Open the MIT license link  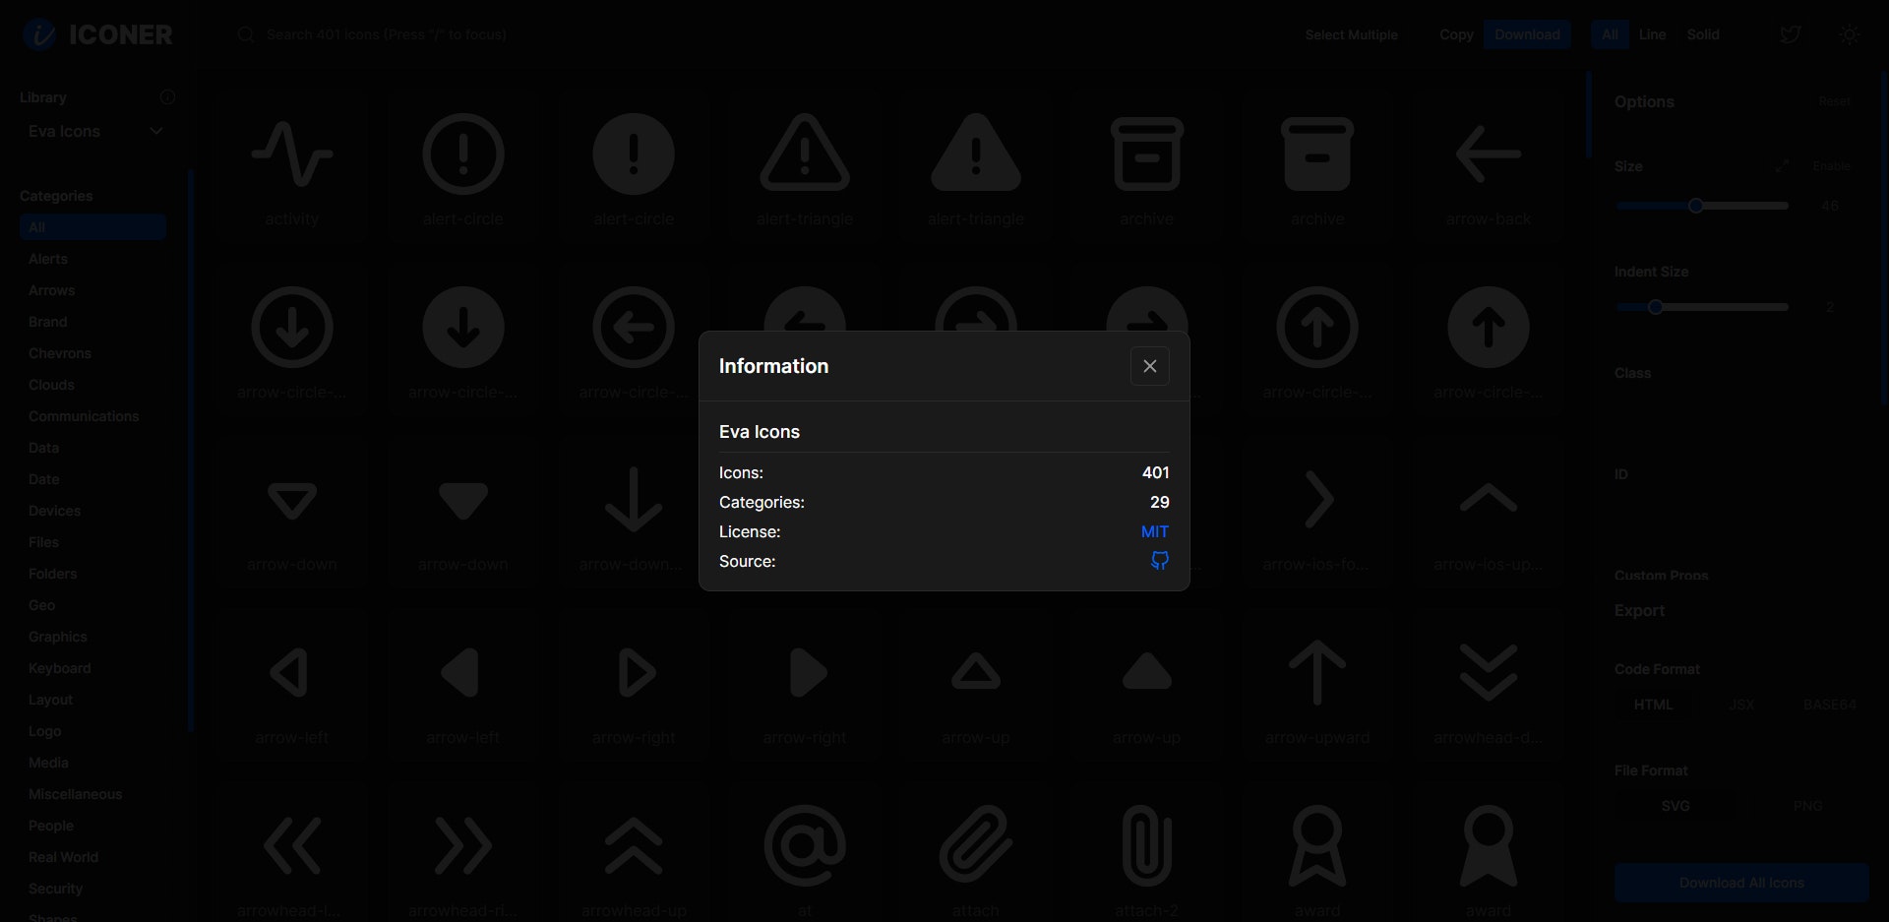(1154, 531)
